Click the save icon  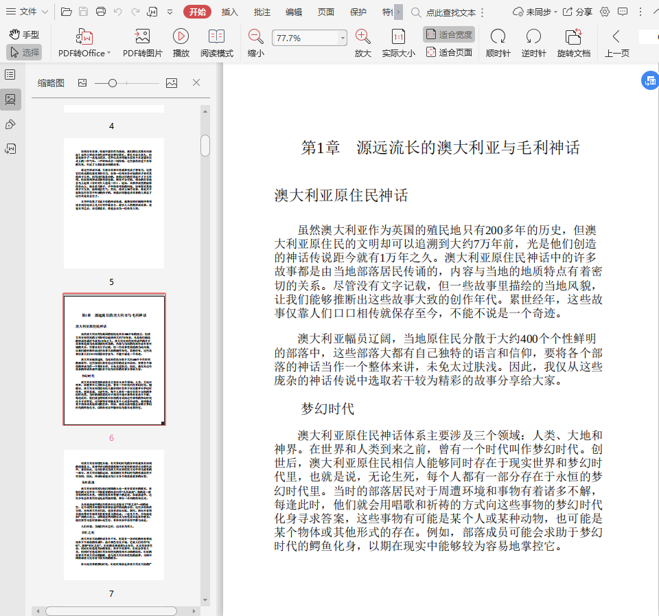pyautogui.click(x=84, y=12)
